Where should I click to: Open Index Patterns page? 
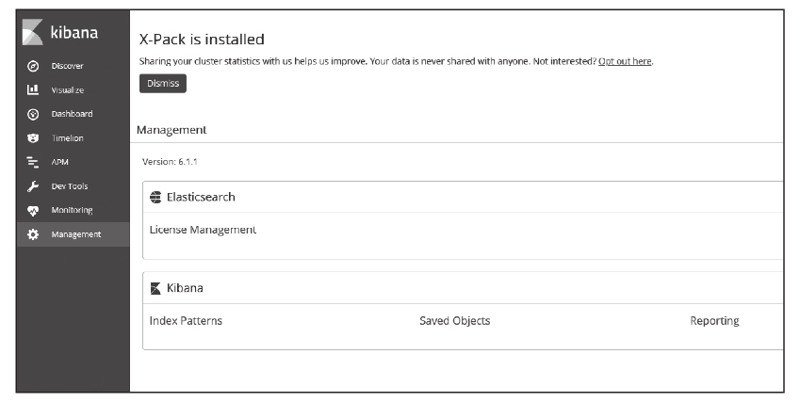pos(186,321)
